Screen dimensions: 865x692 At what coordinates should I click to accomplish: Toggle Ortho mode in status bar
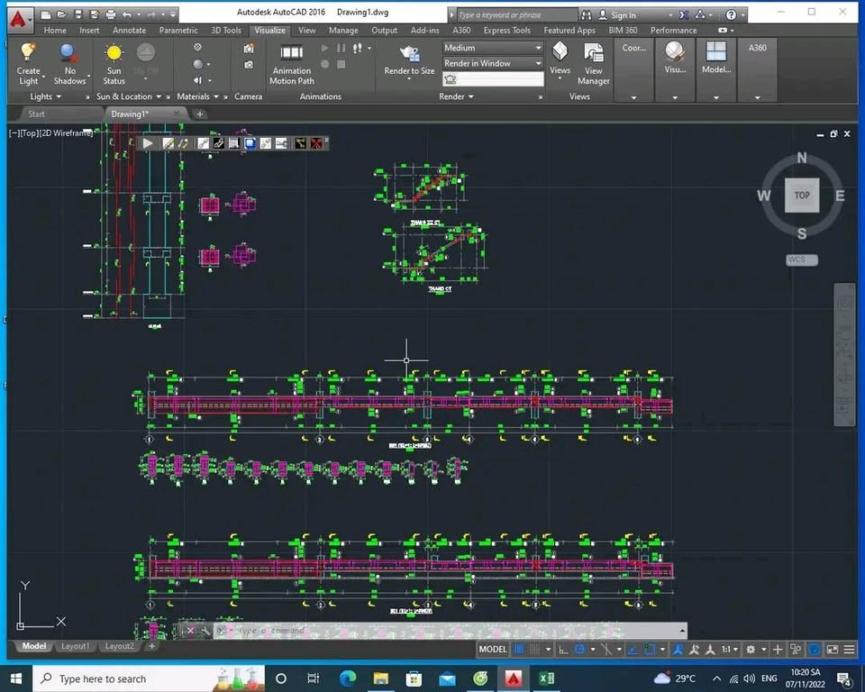[562, 650]
